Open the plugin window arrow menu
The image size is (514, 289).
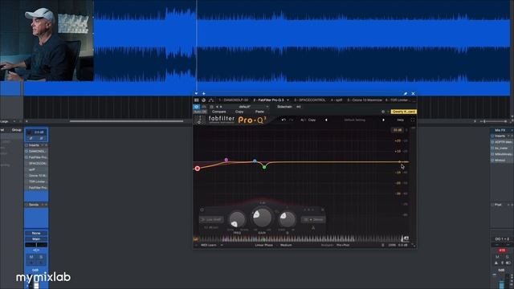(x=196, y=94)
